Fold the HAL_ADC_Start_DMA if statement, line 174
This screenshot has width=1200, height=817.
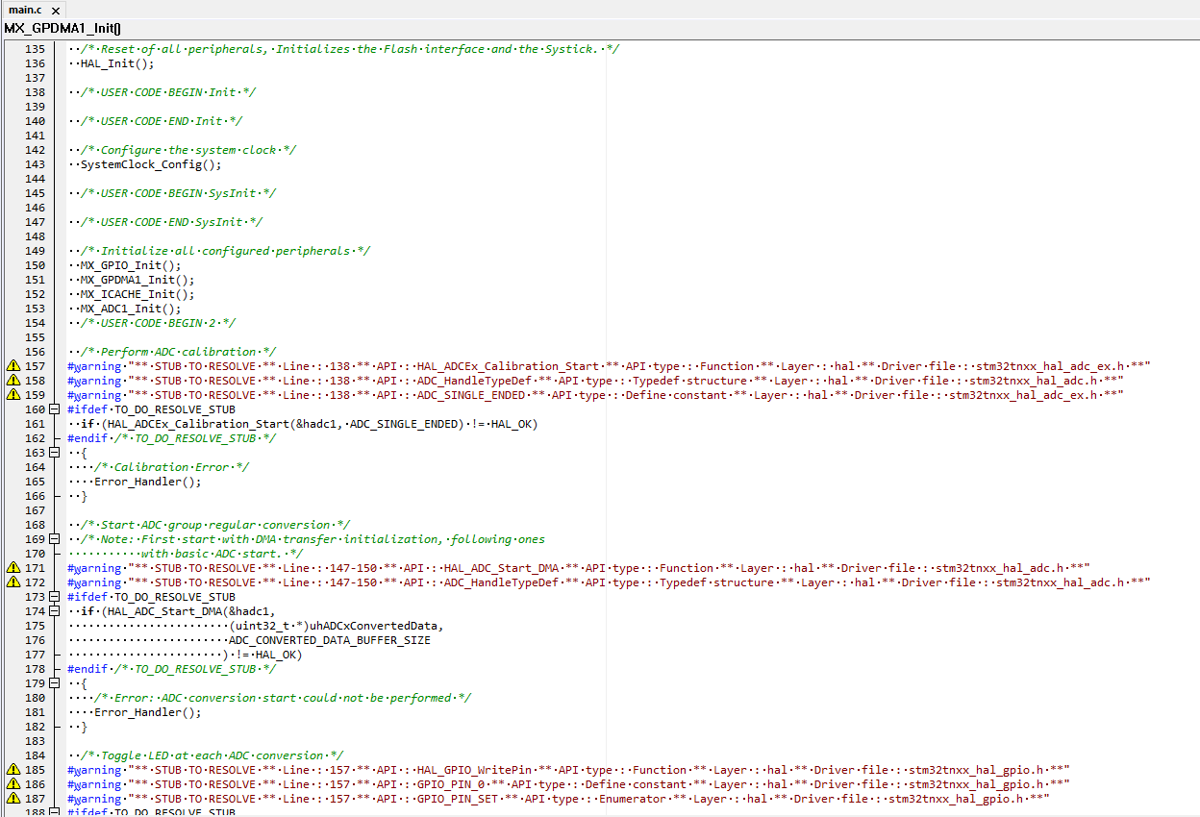pyautogui.click(x=55, y=611)
